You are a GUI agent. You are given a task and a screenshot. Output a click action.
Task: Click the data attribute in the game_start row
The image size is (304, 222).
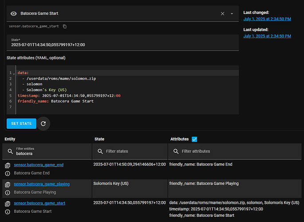(x=234, y=203)
